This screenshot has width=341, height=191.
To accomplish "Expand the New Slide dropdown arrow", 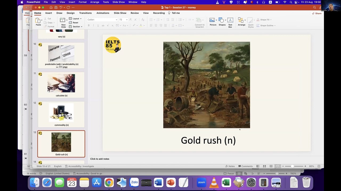I will (x=66, y=20).
